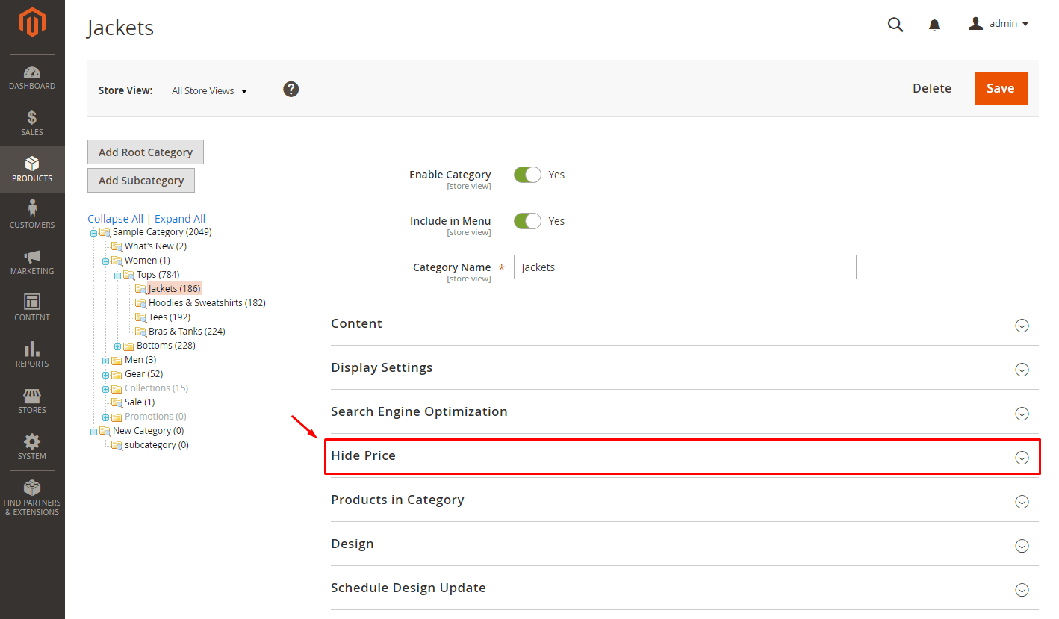Open the Stores storefront icon
1059x619 pixels.
coord(32,396)
